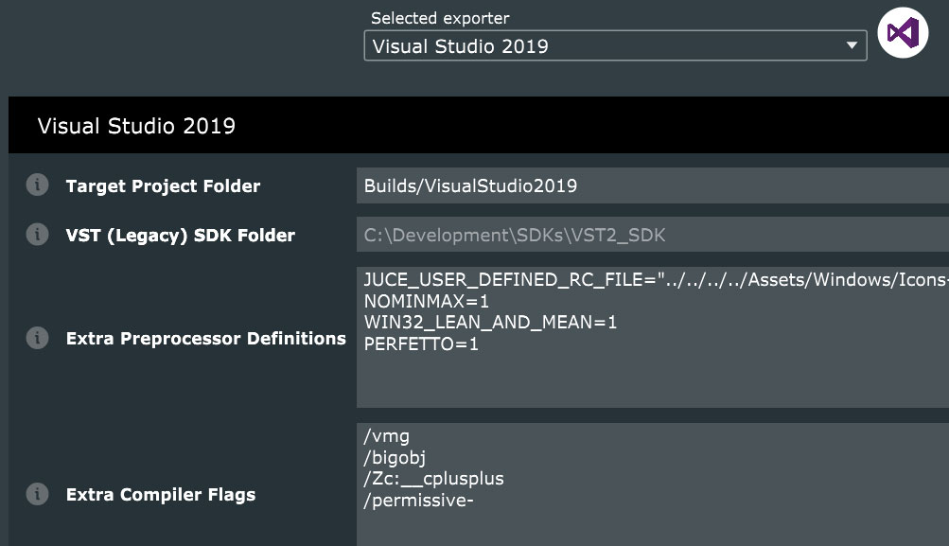This screenshot has width=949, height=546.
Task: Click info icon beside Target Project Folder
Action: point(37,185)
